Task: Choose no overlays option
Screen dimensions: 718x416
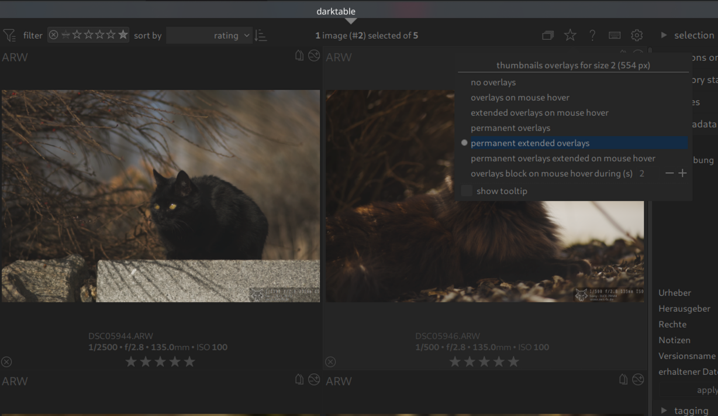Action: coord(493,82)
